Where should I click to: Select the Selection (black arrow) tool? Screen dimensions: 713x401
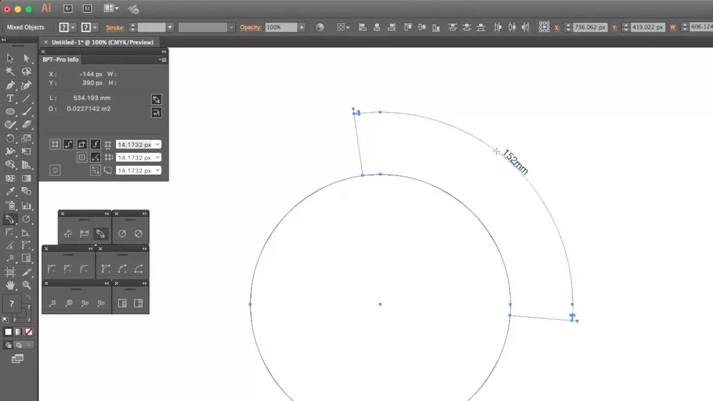(x=10, y=58)
